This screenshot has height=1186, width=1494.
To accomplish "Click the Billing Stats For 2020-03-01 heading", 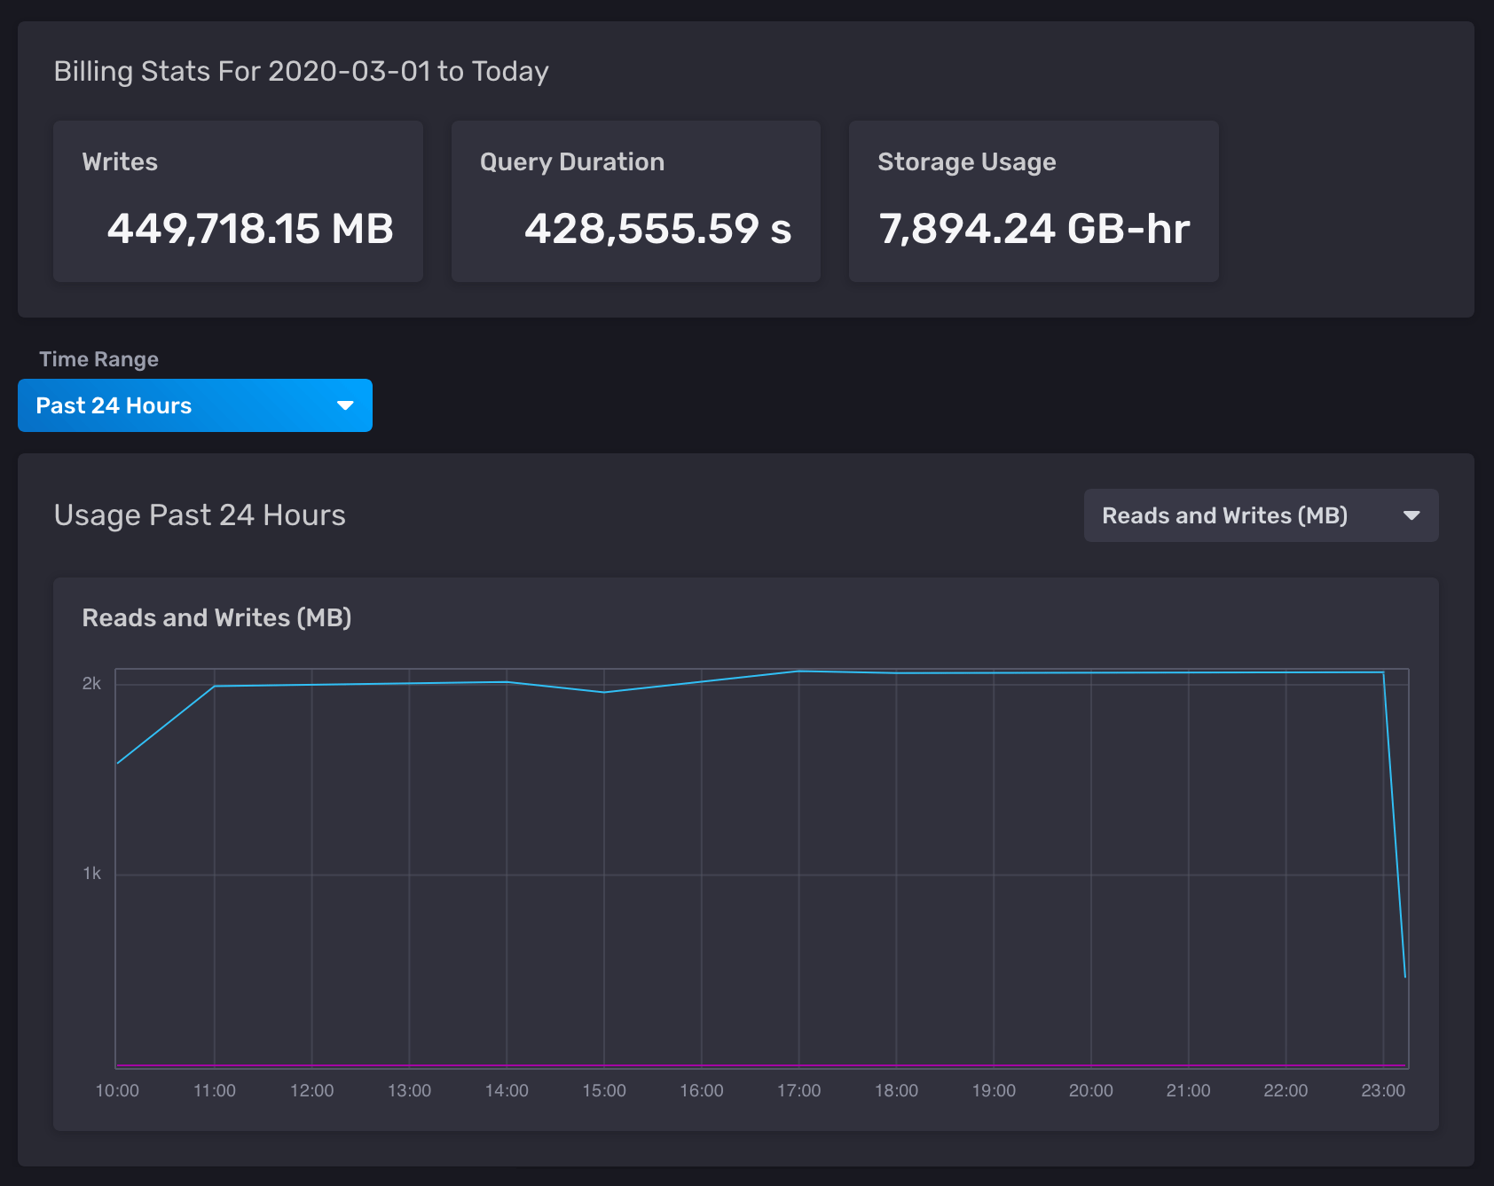I will tap(301, 71).
